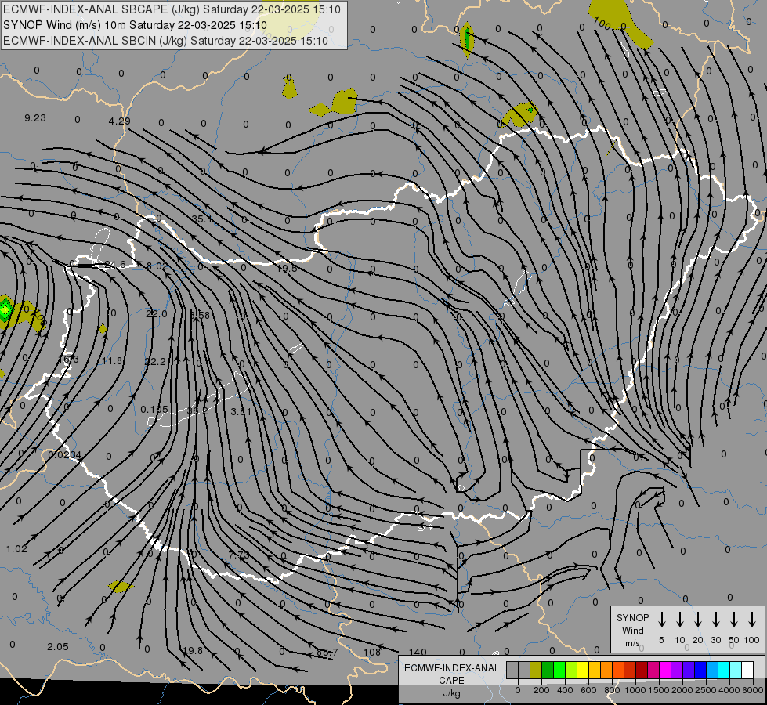The image size is (767, 705).
Task: Pick the yellow-green CAPE legend swatch
Action: [x=571, y=671]
